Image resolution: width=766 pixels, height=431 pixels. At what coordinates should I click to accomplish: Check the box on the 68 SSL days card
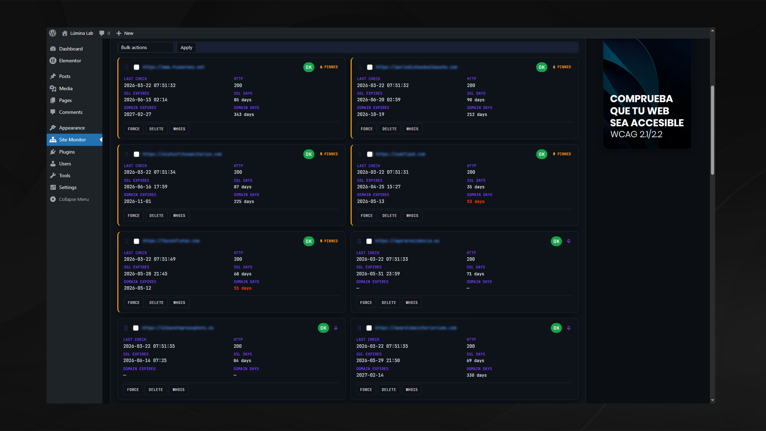coord(136,241)
